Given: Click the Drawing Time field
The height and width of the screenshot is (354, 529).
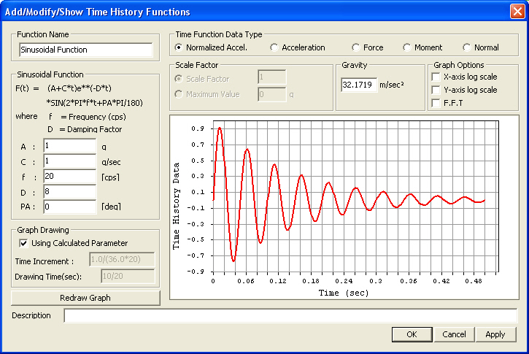Looking at the screenshot, I should (128, 277).
